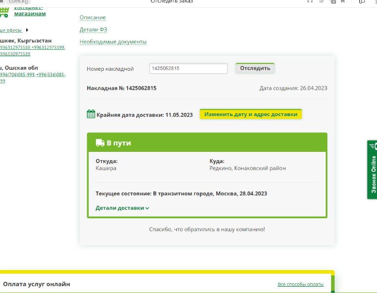Click the calendar icon beside delivery deadline
The height and width of the screenshot is (293, 377).
tap(91, 114)
